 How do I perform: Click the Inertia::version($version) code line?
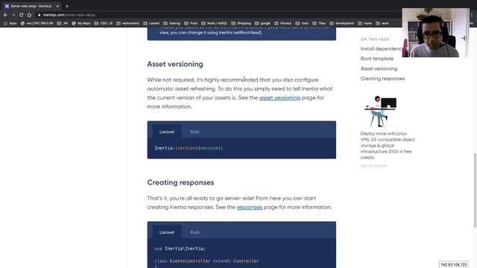[189, 148]
